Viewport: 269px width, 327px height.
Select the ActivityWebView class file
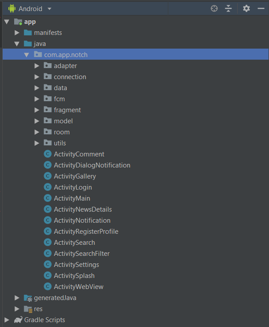point(78,287)
